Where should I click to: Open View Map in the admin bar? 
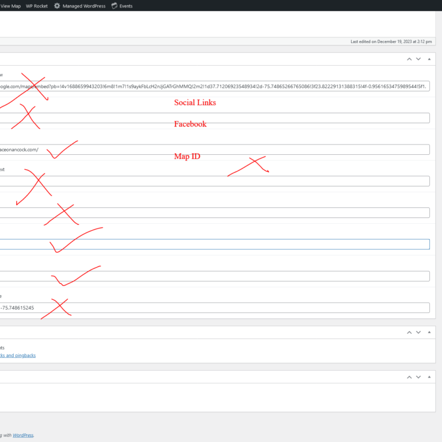click(x=10, y=6)
